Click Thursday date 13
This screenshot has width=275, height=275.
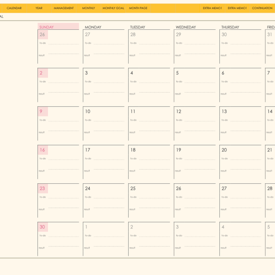224,111
